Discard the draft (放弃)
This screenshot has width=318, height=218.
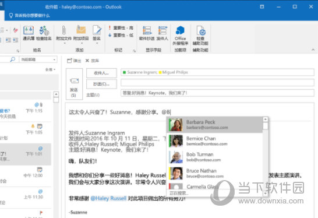(x=92, y=61)
